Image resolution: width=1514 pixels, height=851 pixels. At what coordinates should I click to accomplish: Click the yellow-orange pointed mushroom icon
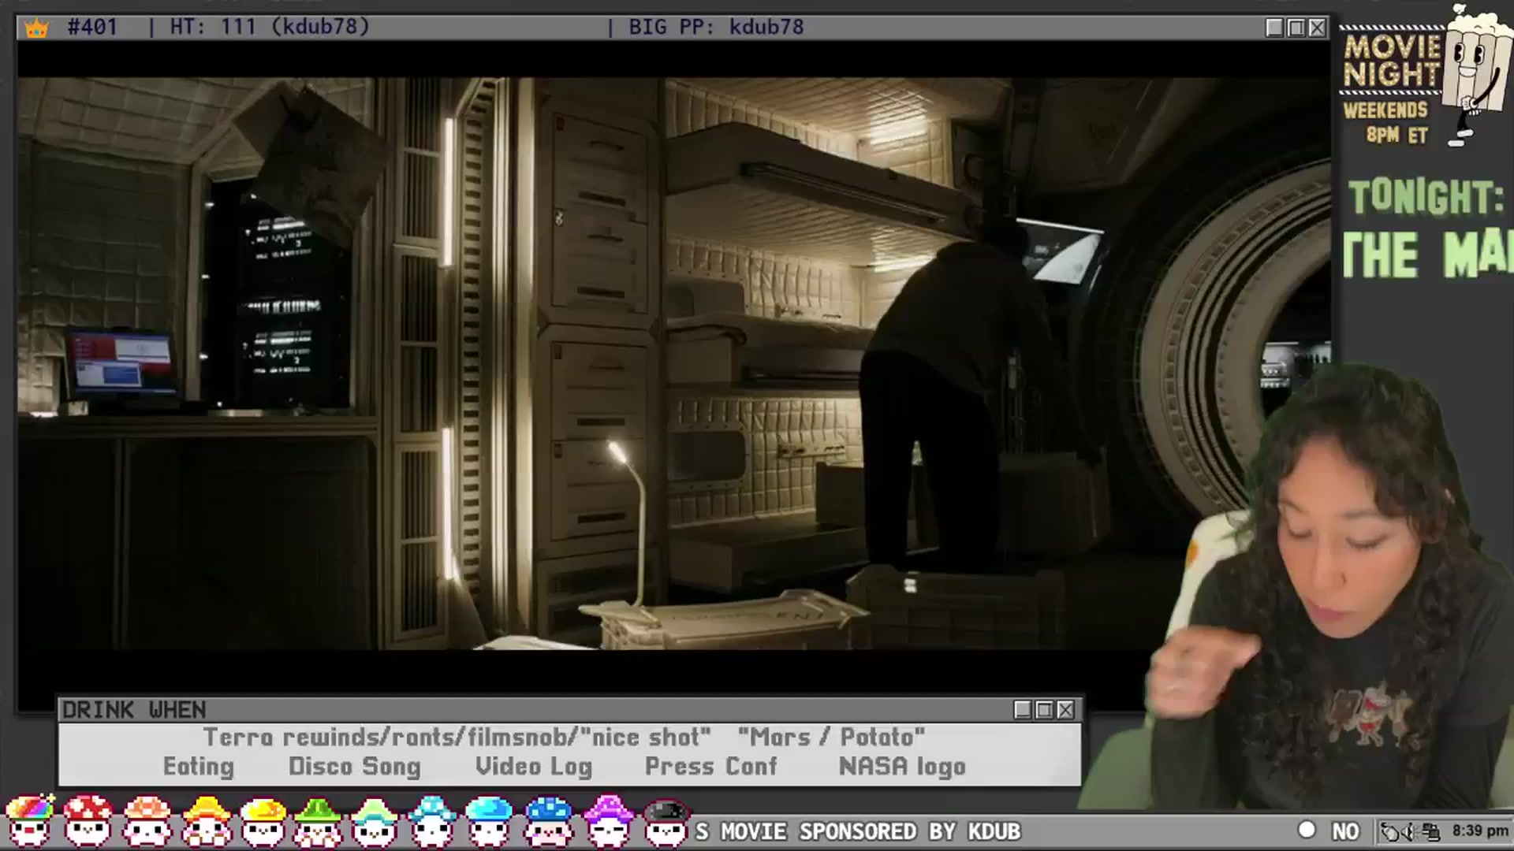tap(206, 821)
